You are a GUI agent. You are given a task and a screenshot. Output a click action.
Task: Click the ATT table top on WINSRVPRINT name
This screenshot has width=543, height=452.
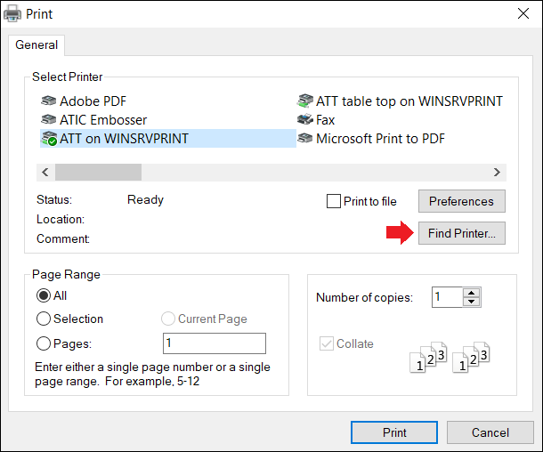point(409,101)
